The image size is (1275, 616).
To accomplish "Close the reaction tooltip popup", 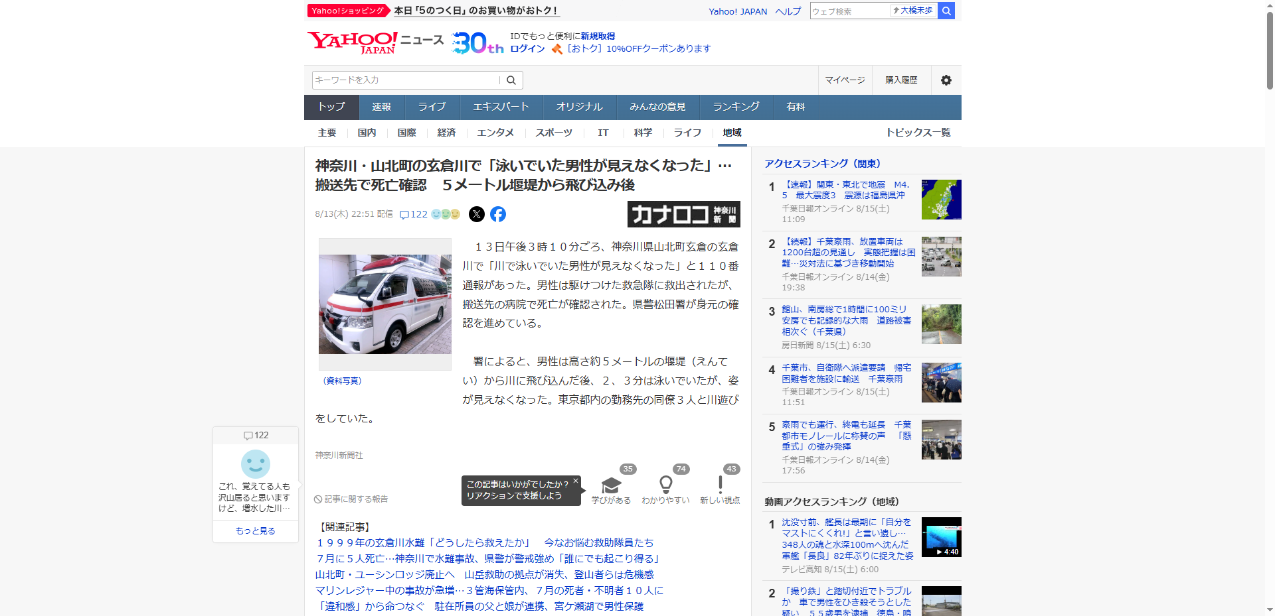I will [x=576, y=481].
